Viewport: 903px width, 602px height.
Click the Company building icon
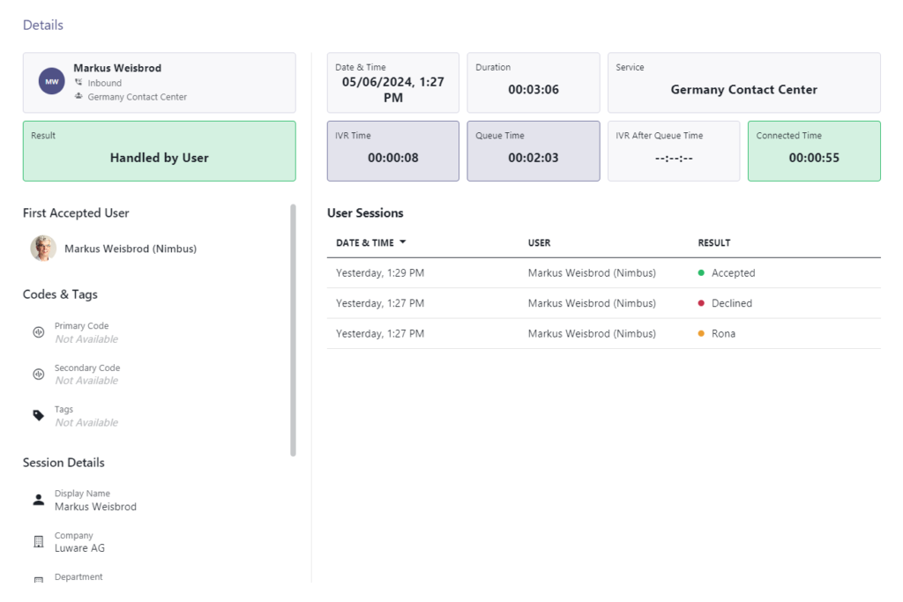38,541
